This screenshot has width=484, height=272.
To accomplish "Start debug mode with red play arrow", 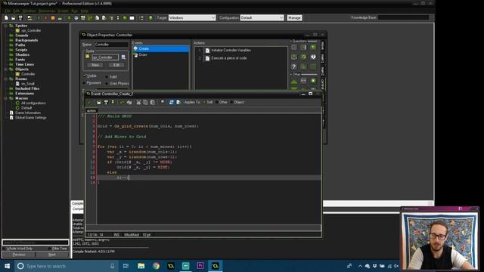I will [x=45, y=18].
